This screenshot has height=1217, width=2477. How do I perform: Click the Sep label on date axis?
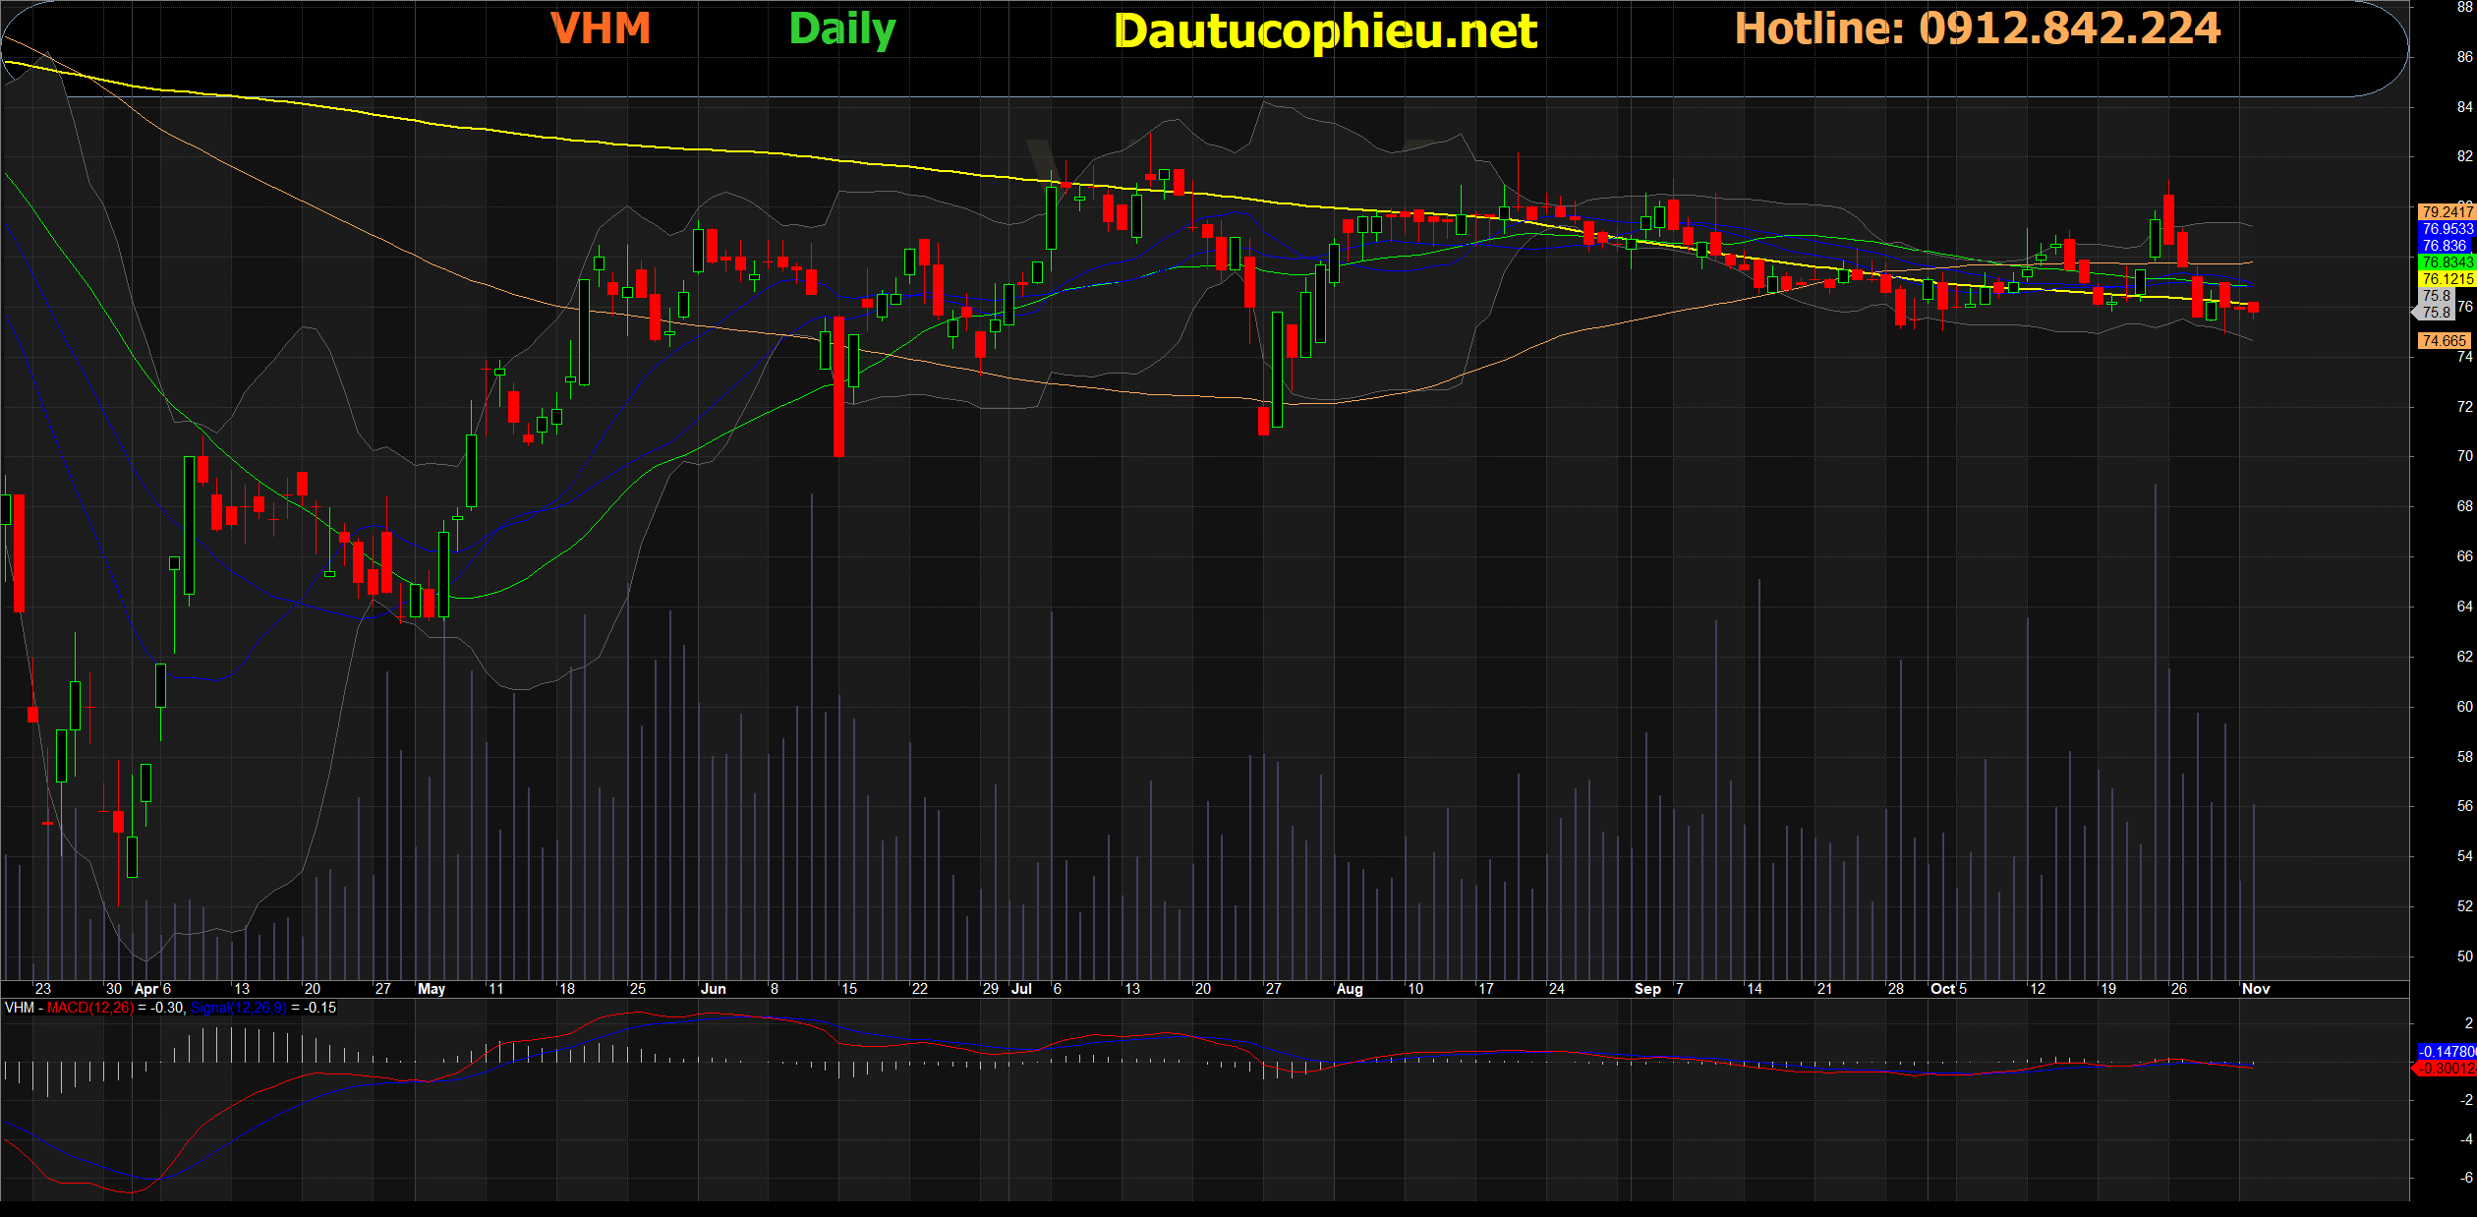1647,989
